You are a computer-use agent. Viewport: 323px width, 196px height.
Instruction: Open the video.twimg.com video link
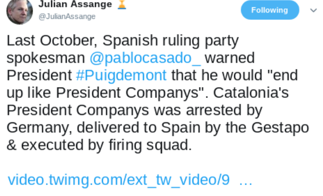118,180
